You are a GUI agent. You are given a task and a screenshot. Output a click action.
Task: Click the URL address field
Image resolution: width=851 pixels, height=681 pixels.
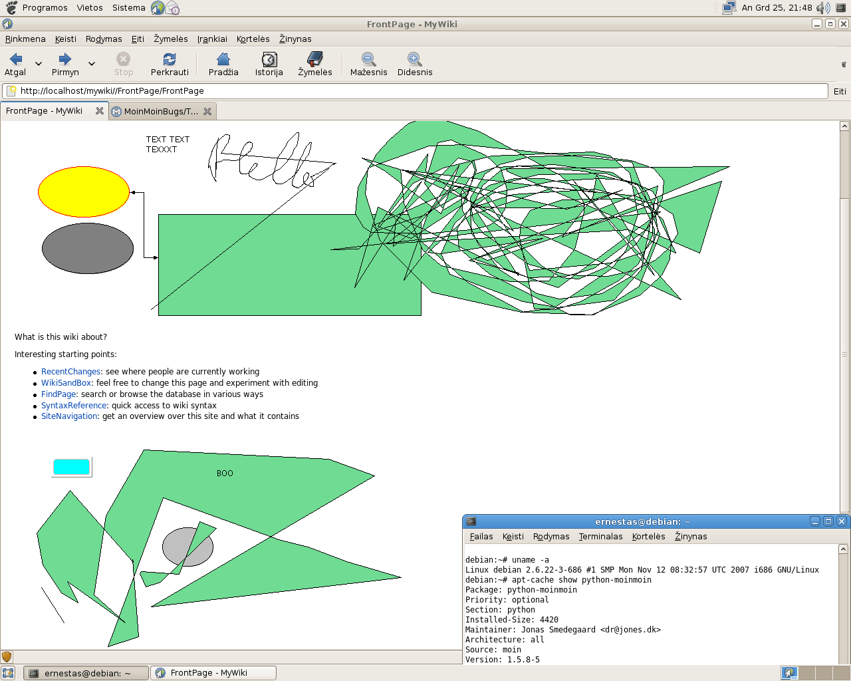coord(419,91)
